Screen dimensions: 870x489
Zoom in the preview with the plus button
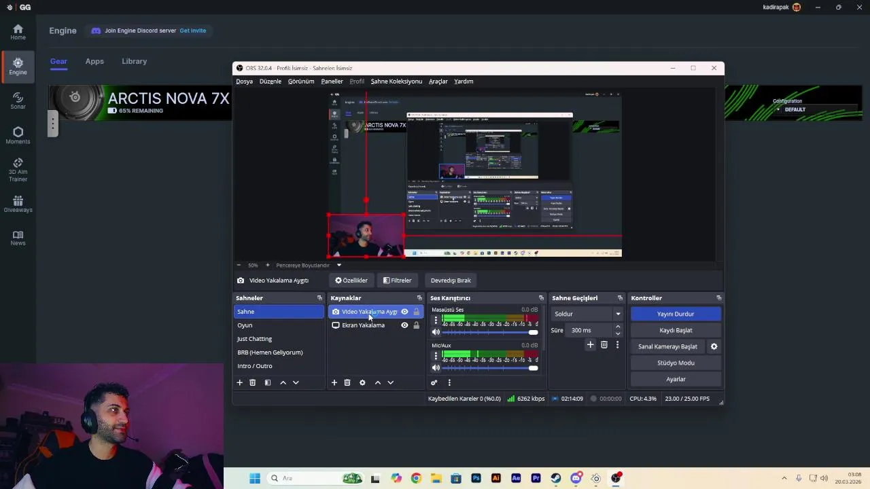coord(267,266)
